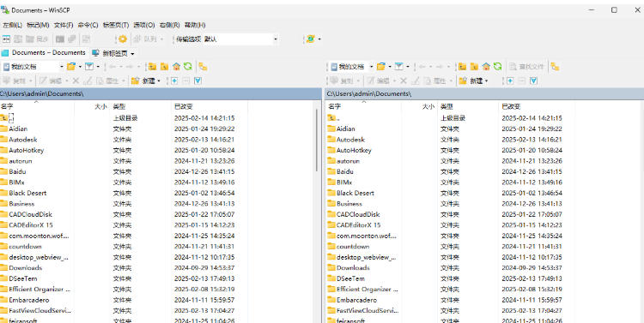Image resolution: width=644 pixels, height=323 pixels.
Task: Select Business folder in left panel
Action: (21, 203)
